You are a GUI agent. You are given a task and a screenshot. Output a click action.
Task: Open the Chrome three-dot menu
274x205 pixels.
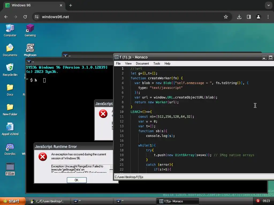coord(268,17)
